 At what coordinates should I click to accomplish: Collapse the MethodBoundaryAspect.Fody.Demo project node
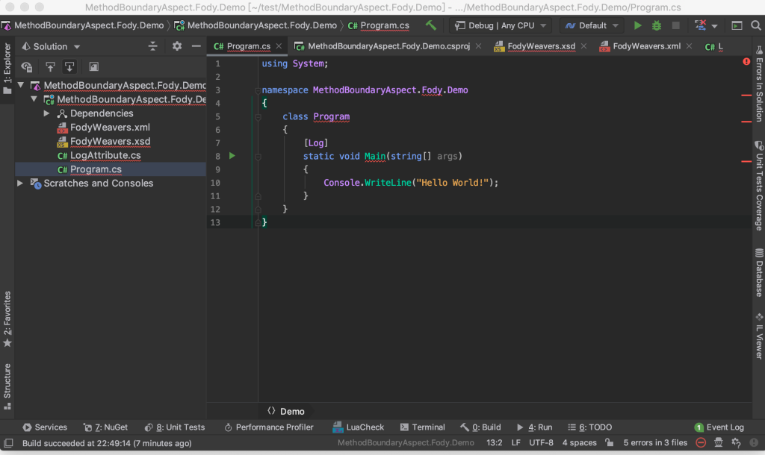(34, 99)
